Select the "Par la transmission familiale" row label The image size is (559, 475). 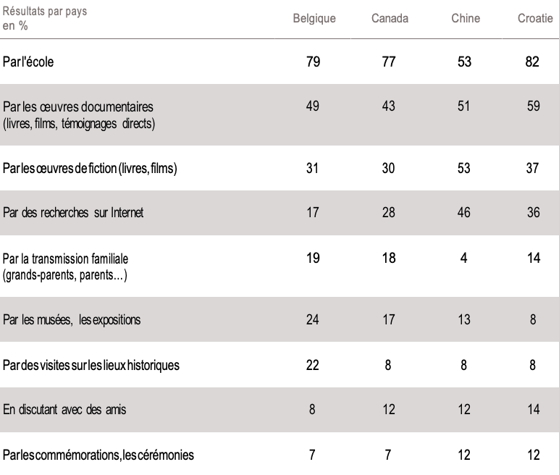pyautogui.click(x=70, y=258)
